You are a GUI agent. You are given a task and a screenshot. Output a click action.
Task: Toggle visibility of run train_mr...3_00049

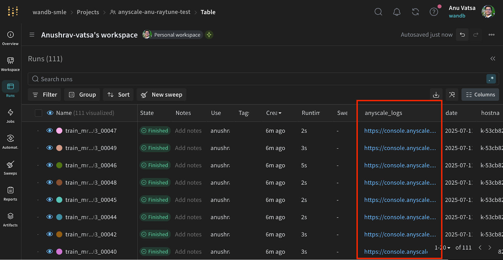point(50,148)
